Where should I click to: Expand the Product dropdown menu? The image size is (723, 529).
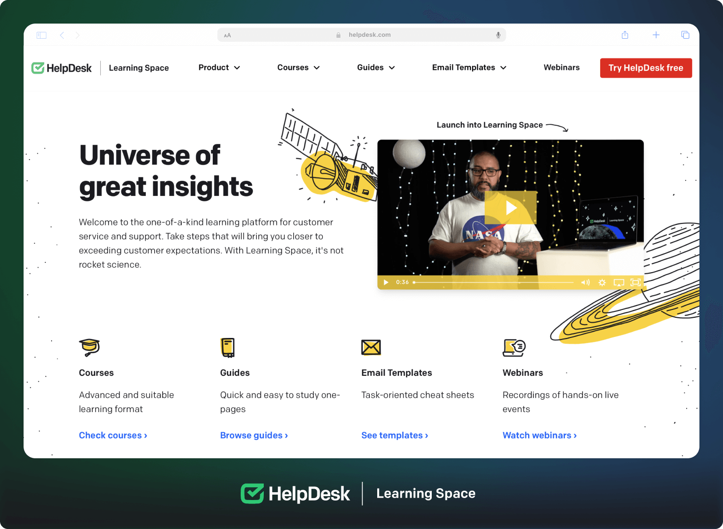219,68
